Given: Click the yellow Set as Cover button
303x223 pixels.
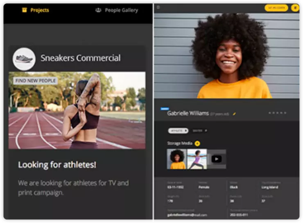Looking at the screenshot, I should [276, 8].
